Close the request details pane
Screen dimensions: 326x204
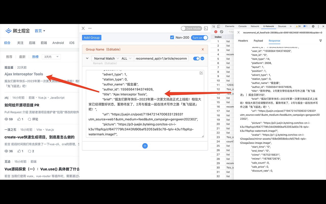[238, 32]
